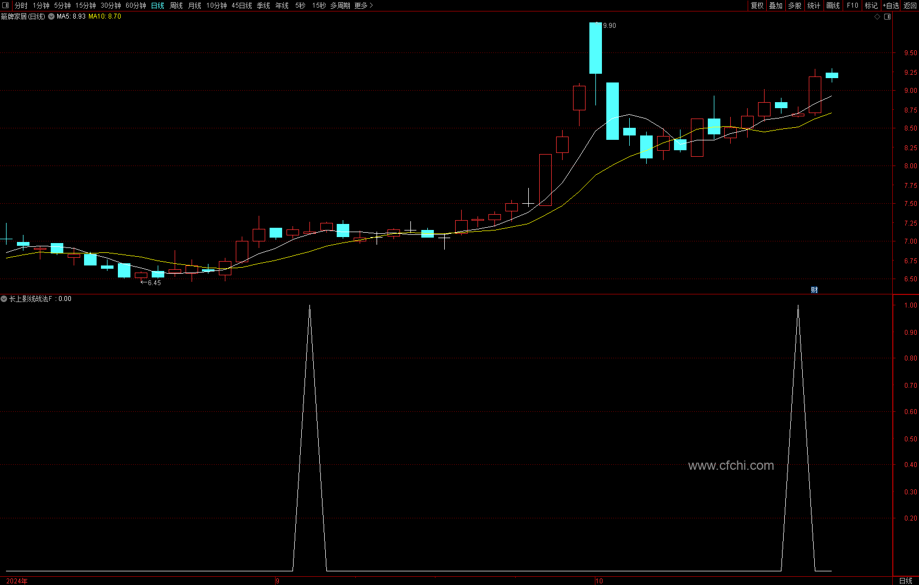Click the 箭牌家居(日线) stock title
Viewport: 919px width, 585px height.
(23, 16)
